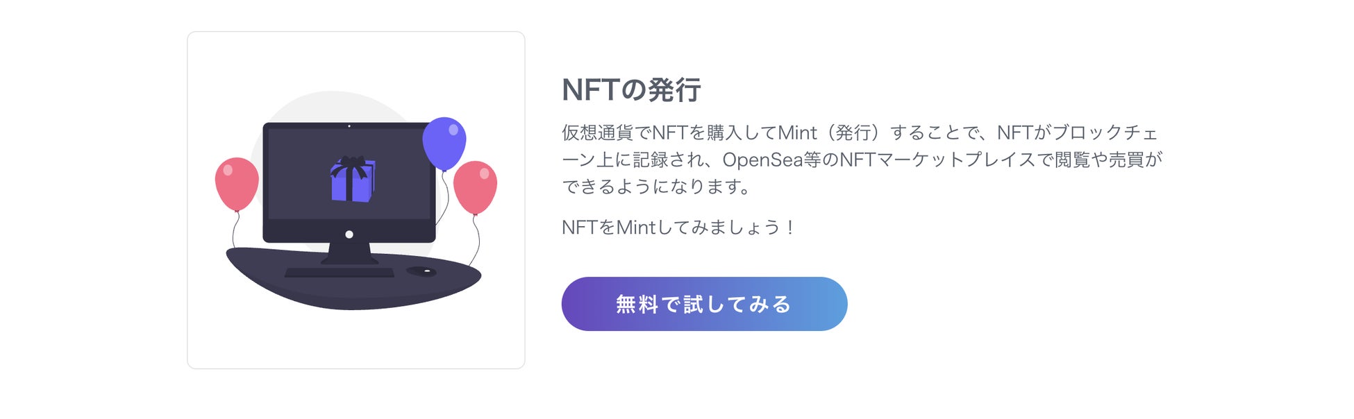Click the できるようになります。 sentence ending
The height and width of the screenshot is (419, 1354).
click(656, 187)
